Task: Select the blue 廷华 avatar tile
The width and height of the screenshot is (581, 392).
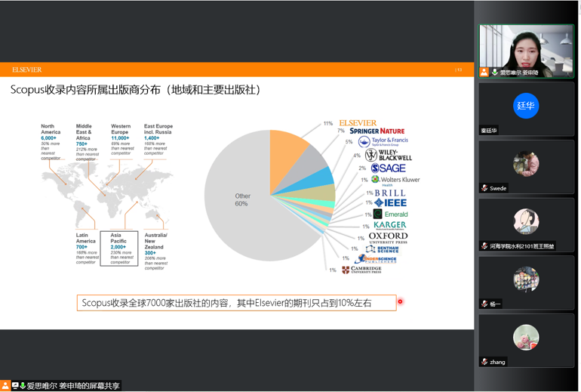Action: tap(526, 106)
